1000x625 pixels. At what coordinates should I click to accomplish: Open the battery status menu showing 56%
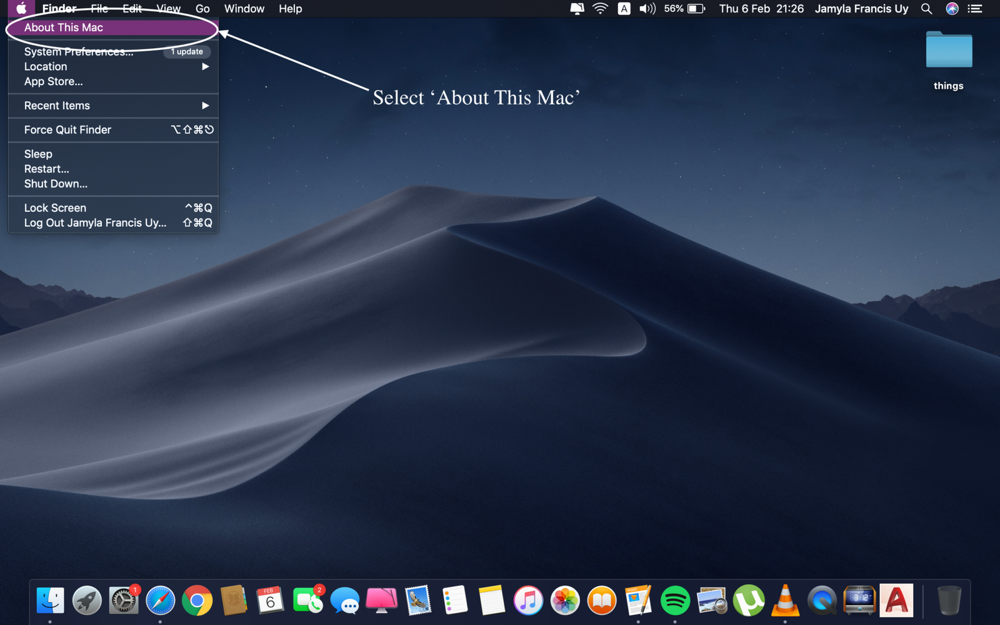click(x=684, y=9)
